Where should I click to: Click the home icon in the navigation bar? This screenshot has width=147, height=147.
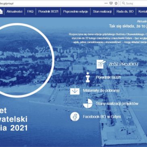pos(1,12)
